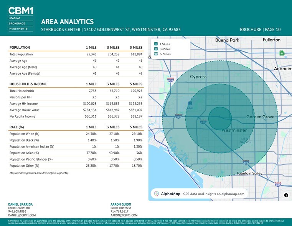This screenshot has height=226, width=292.
Task: Click the 5 MILES header in the RACE table
Action: pos(136,127)
